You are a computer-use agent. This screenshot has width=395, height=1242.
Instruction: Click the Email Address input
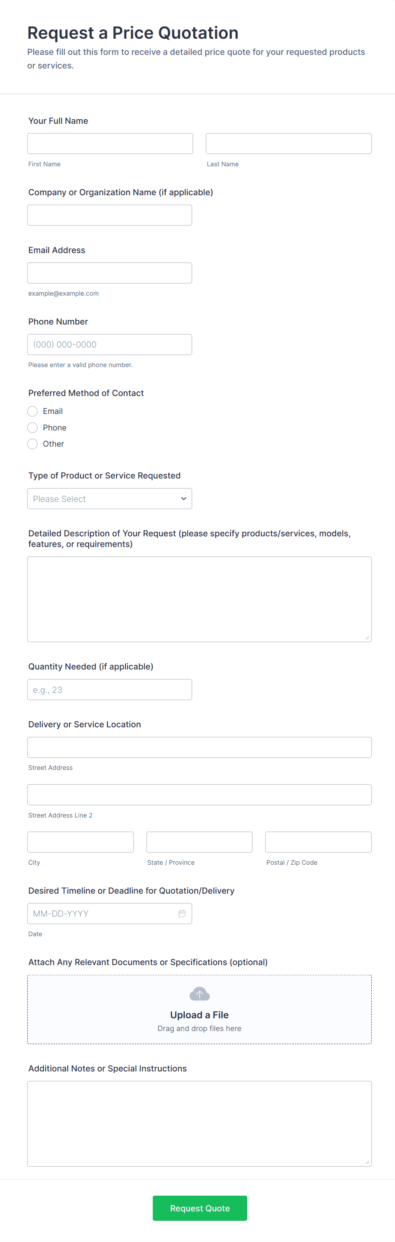pos(109,273)
